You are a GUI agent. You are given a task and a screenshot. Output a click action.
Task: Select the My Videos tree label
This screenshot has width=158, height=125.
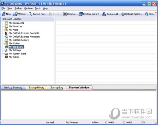(14, 57)
